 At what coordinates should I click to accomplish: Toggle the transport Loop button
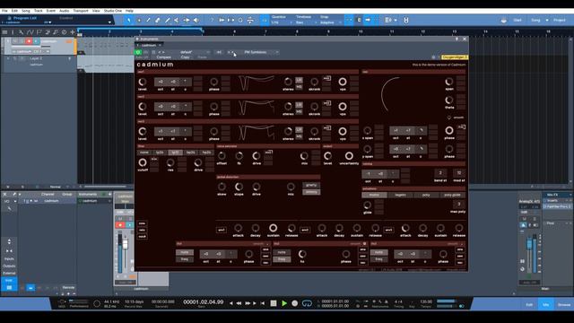click(307, 303)
